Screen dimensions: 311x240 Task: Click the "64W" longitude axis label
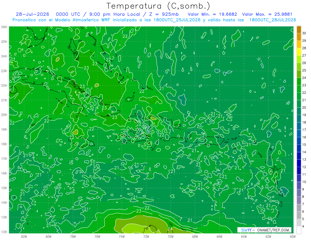coord(244,236)
